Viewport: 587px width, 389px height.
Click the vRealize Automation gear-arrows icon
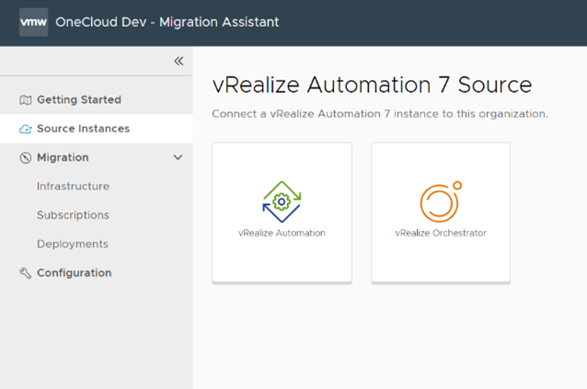[282, 201]
